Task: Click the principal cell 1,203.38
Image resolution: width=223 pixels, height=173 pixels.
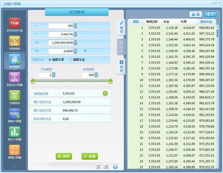Action: click(172, 103)
